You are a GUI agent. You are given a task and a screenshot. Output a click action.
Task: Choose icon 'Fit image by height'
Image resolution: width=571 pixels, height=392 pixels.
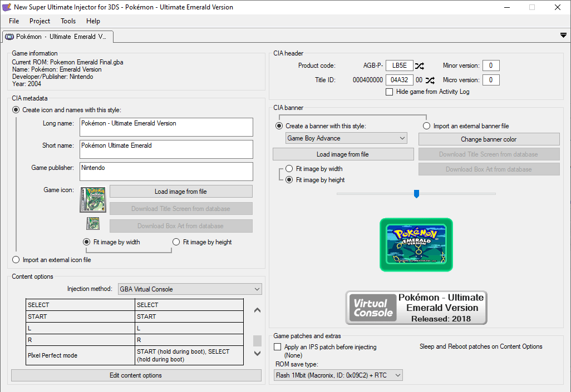176,242
